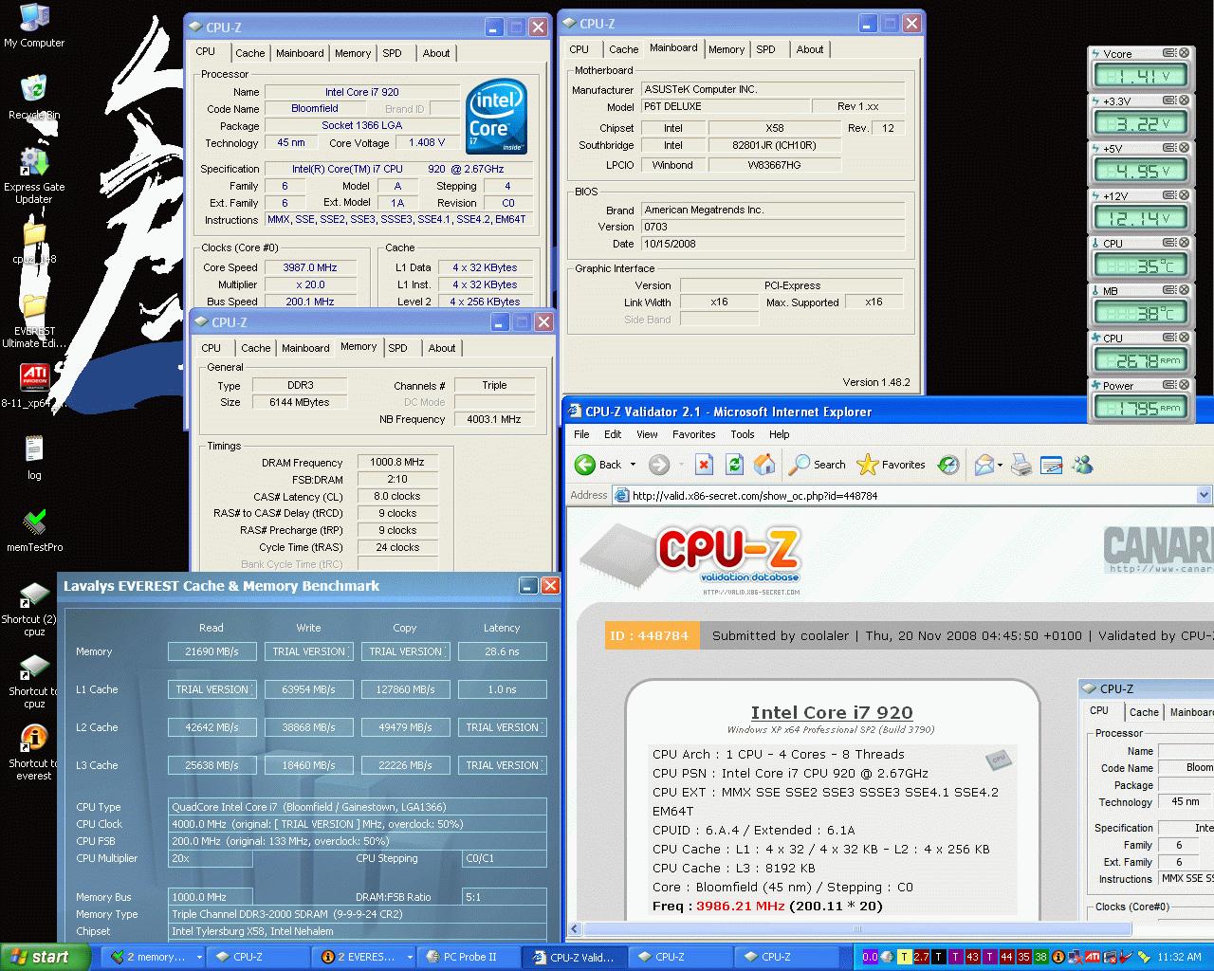Click the Back button in Internet Explorer
The width and height of the screenshot is (1214, 971).
pos(598,465)
